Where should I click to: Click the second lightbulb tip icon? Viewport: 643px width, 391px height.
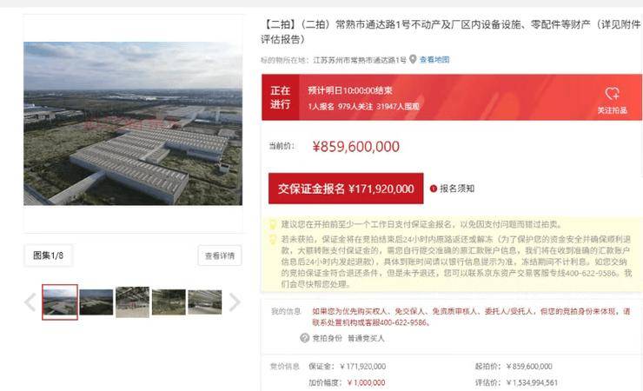pos(272,239)
